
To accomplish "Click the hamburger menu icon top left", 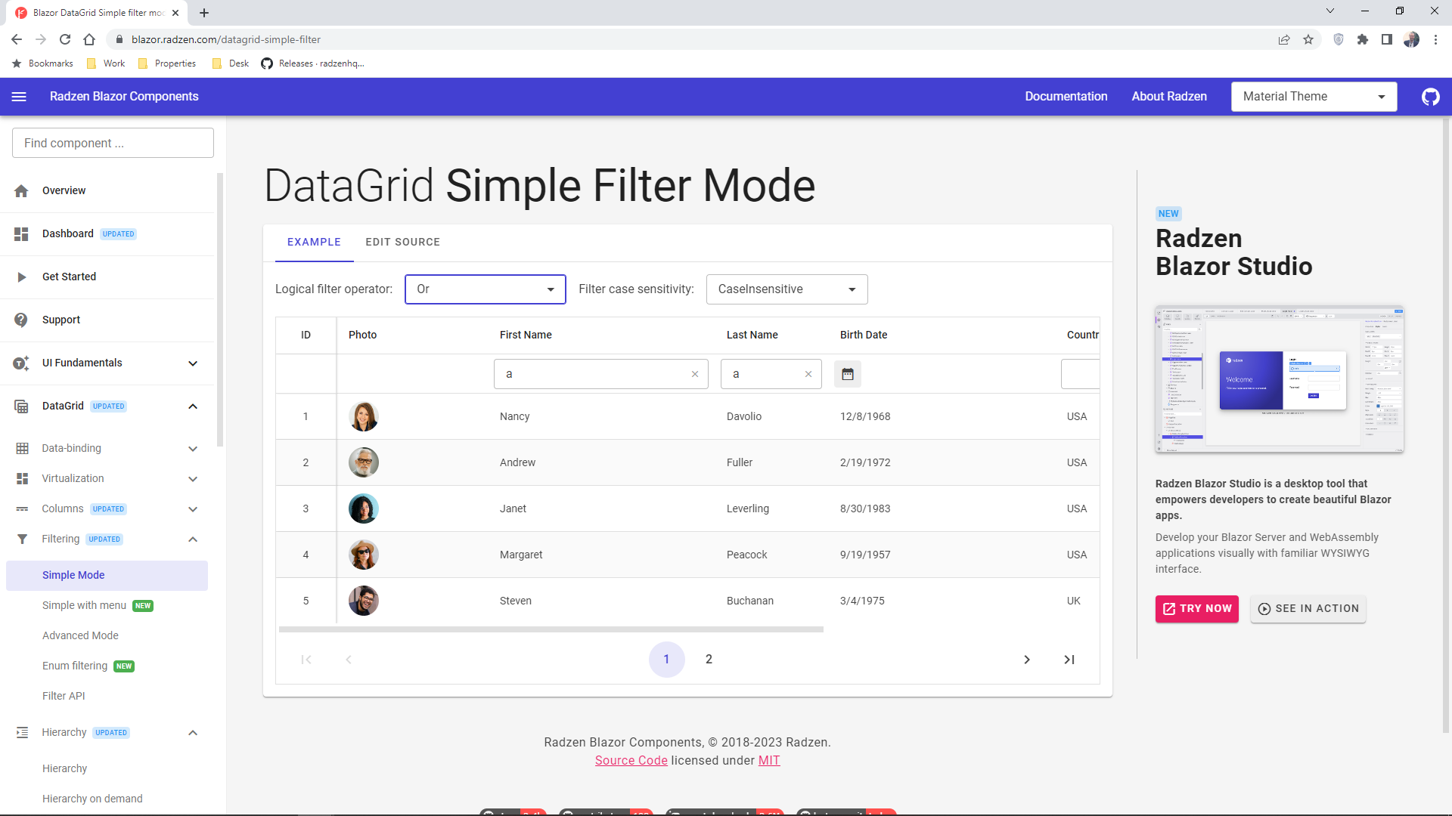I will (x=18, y=97).
